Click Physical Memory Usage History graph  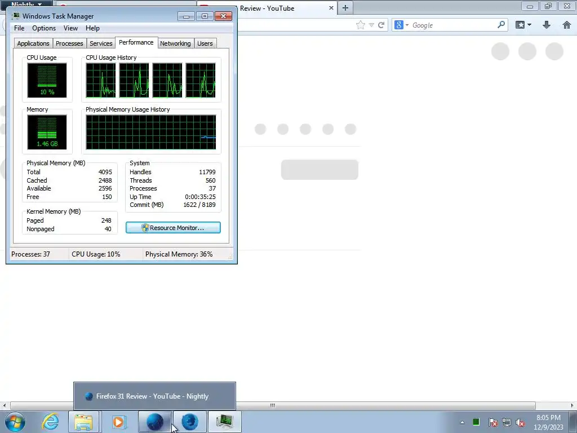pyautogui.click(x=151, y=132)
